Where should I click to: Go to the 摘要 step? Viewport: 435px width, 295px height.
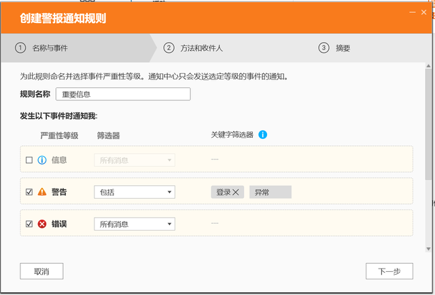(343, 48)
